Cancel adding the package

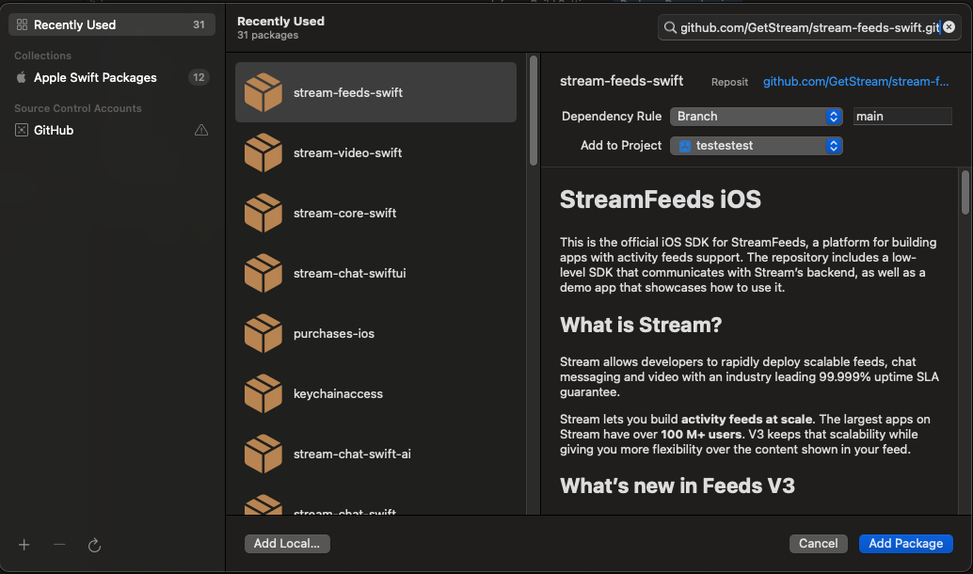tap(818, 543)
